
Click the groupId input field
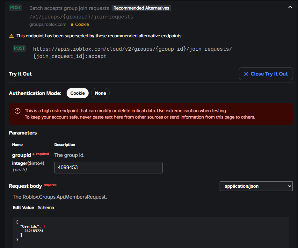pyautogui.click(x=108, y=168)
